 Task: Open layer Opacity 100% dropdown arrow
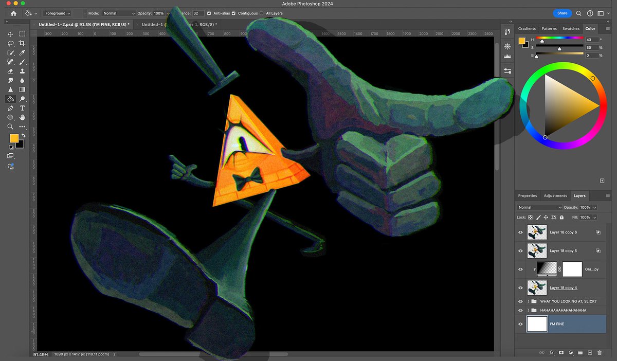click(x=595, y=207)
